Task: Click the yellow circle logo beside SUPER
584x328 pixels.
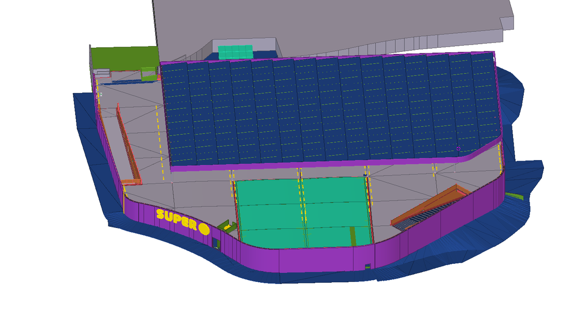Action: (204, 229)
